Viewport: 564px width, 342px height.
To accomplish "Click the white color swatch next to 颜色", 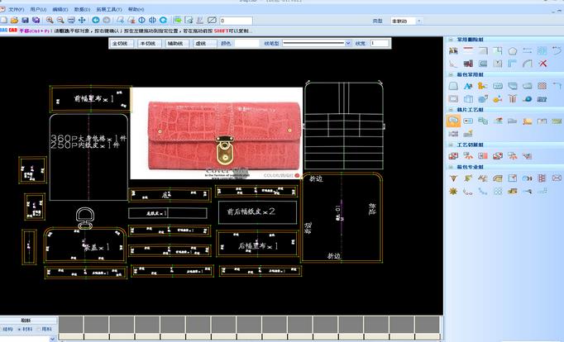I will pos(246,44).
